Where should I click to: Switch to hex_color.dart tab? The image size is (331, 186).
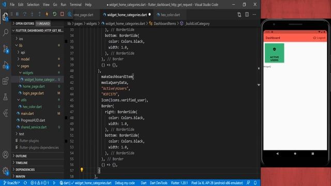(x=170, y=15)
